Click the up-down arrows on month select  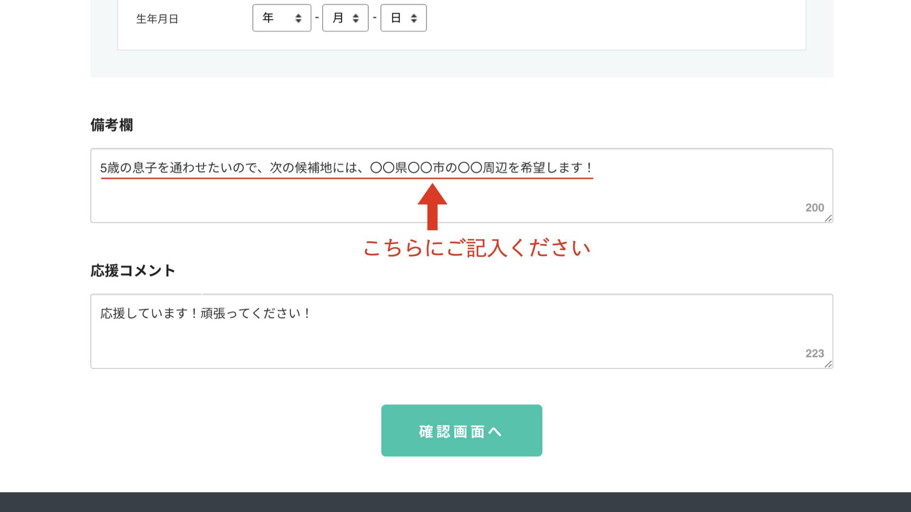(355, 18)
